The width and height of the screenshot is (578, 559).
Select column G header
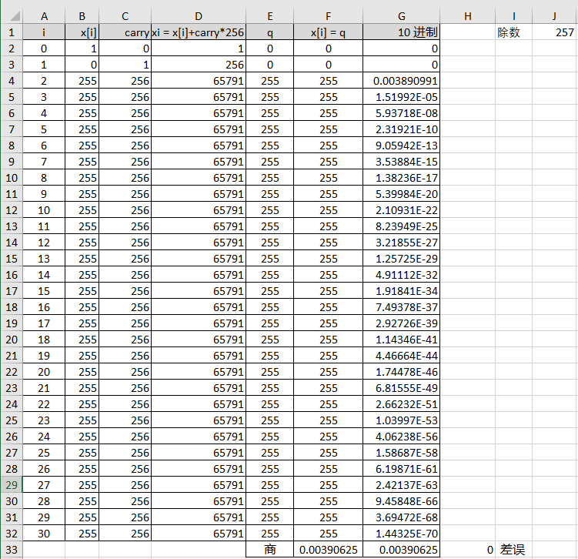[402, 16]
